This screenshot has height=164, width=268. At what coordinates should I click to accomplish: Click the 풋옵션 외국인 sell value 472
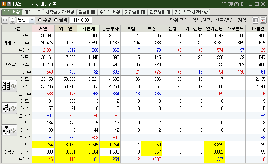[x=72, y=123]
